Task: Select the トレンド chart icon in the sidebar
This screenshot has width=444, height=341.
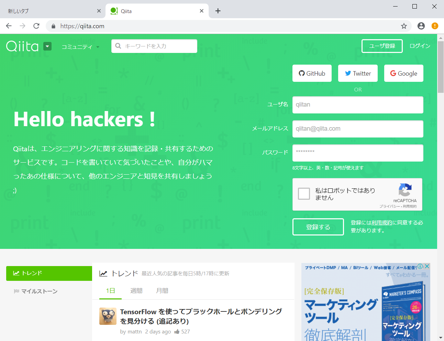Action: click(x=16, y=273)
